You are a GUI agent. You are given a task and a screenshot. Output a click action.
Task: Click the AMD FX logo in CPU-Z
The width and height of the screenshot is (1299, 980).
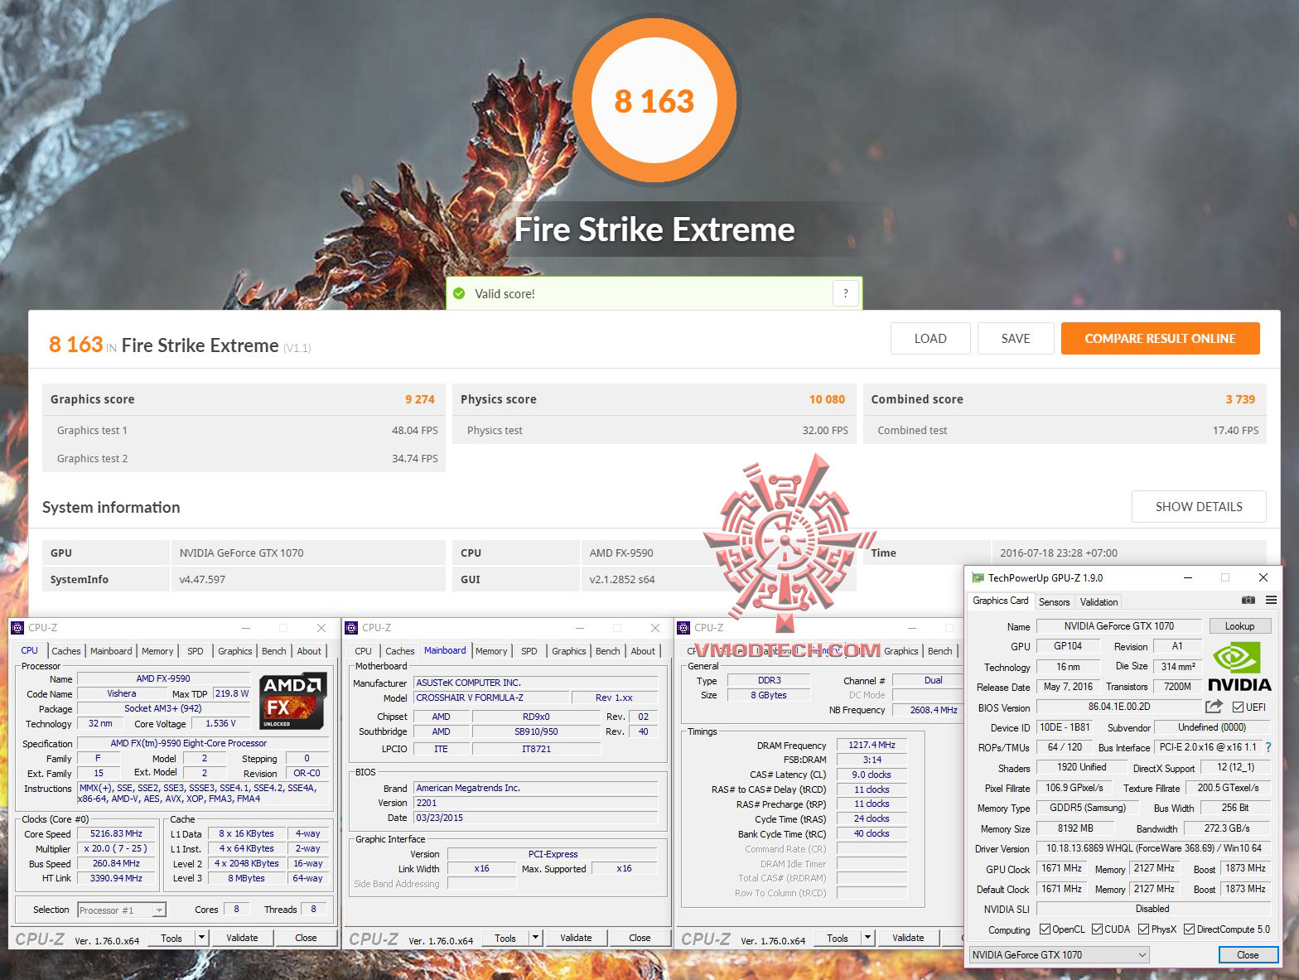(293, 701)
